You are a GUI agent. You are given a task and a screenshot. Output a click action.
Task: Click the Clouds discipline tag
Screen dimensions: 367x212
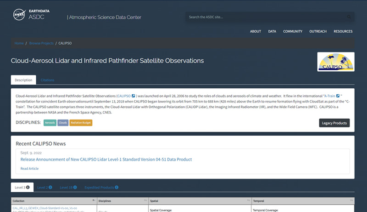point(63,123)
